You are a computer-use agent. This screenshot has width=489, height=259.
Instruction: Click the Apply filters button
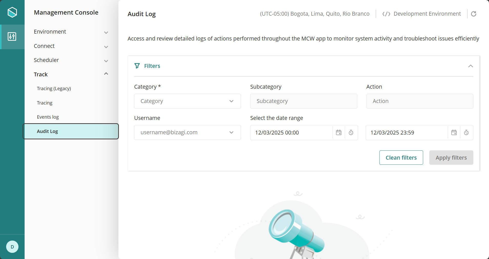[x=451, y=158]
